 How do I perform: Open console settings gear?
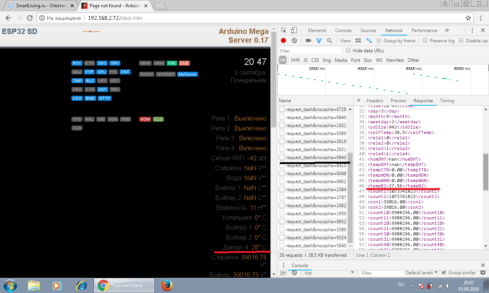(483, 273)
